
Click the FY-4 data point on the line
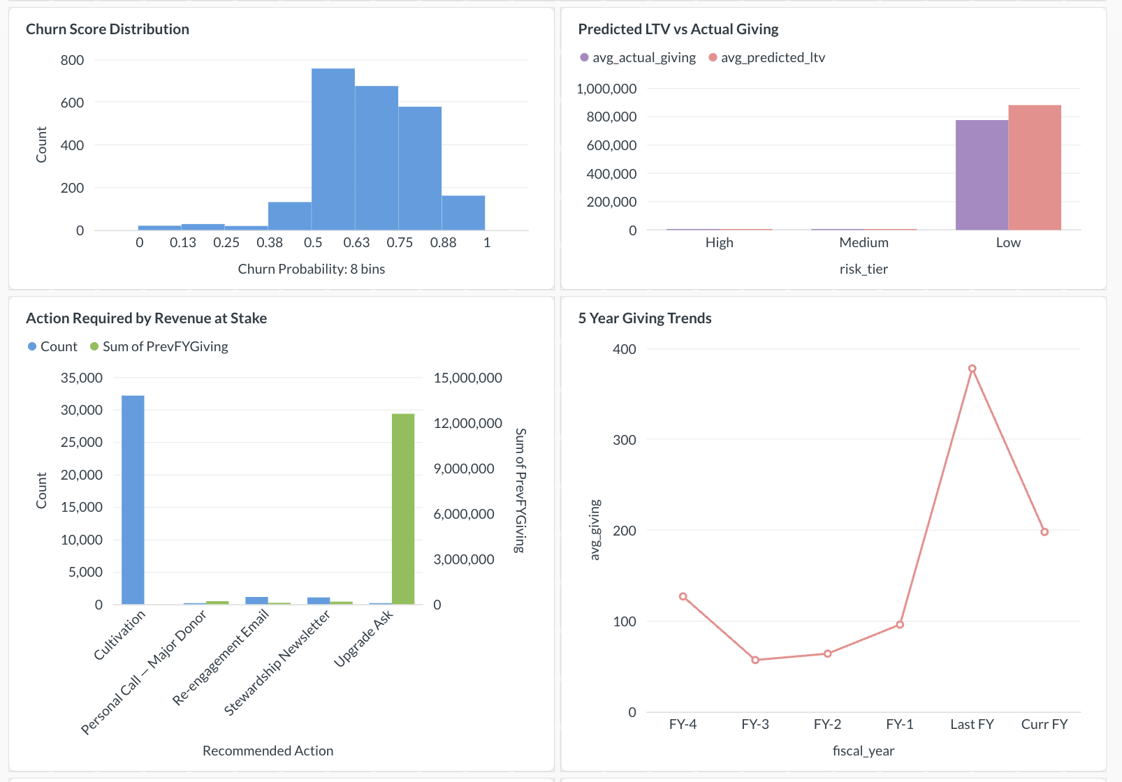(x=683, y=596)
